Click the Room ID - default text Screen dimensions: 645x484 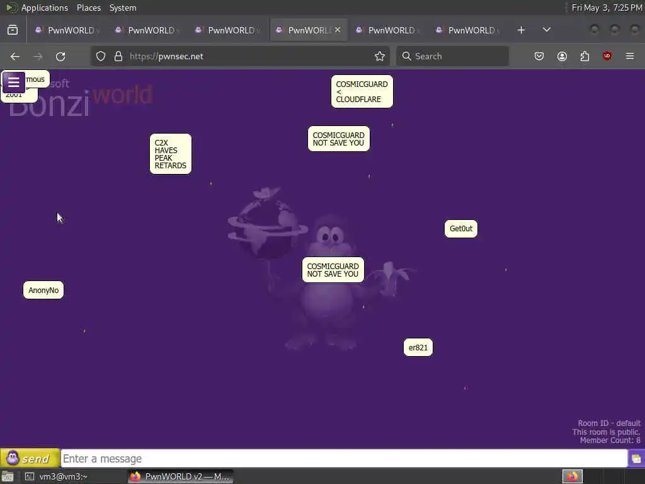(x=609, y=423)
